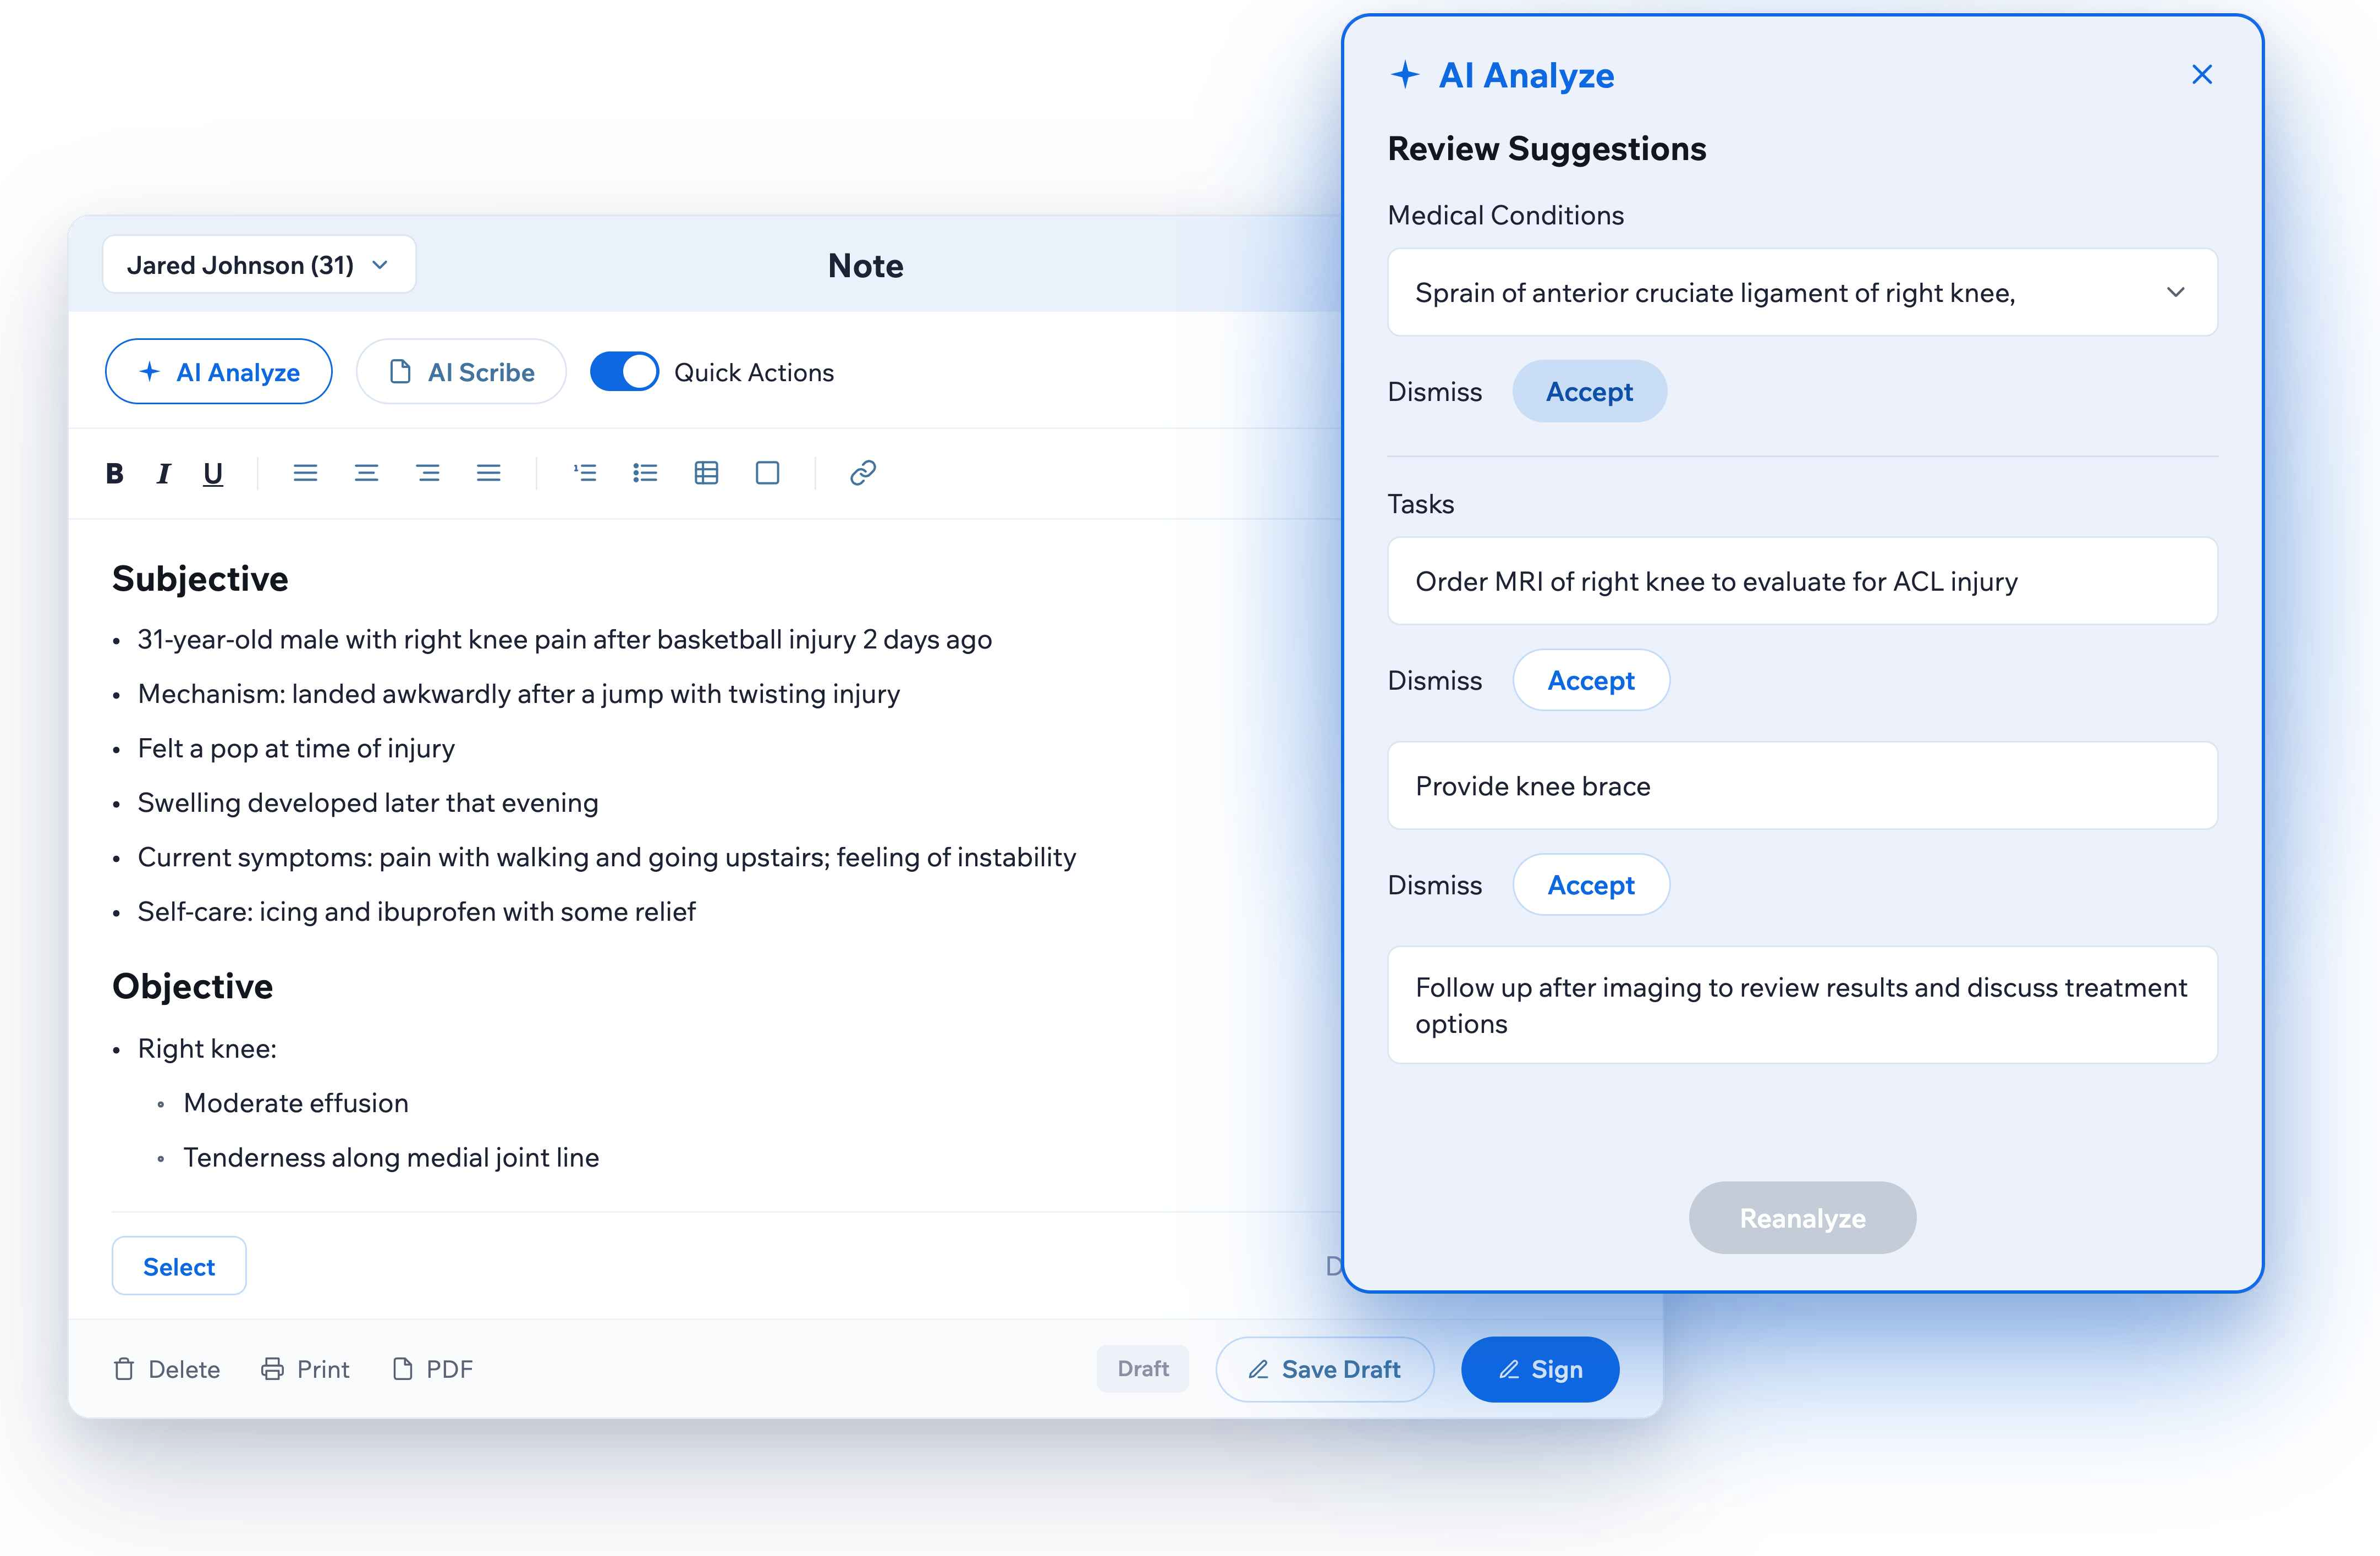The height and width of the screenshot is (1556, 2380).
Task: Click the Reanalyze button
Action: (1803, 1218)
